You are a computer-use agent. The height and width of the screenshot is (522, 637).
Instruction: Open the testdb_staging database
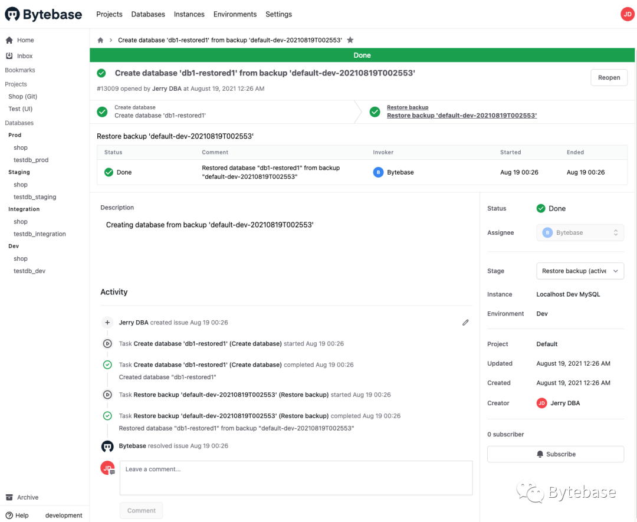tap(35, 197)
